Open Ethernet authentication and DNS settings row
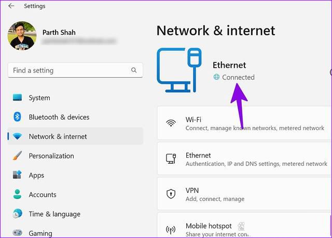Screen dimensions: 332x238 (x=244, y=159)
